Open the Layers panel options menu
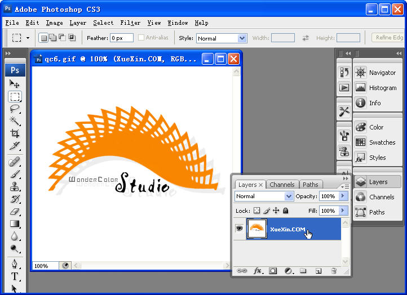The width and height of the screenshot is (407, 295). pos(345,186)
